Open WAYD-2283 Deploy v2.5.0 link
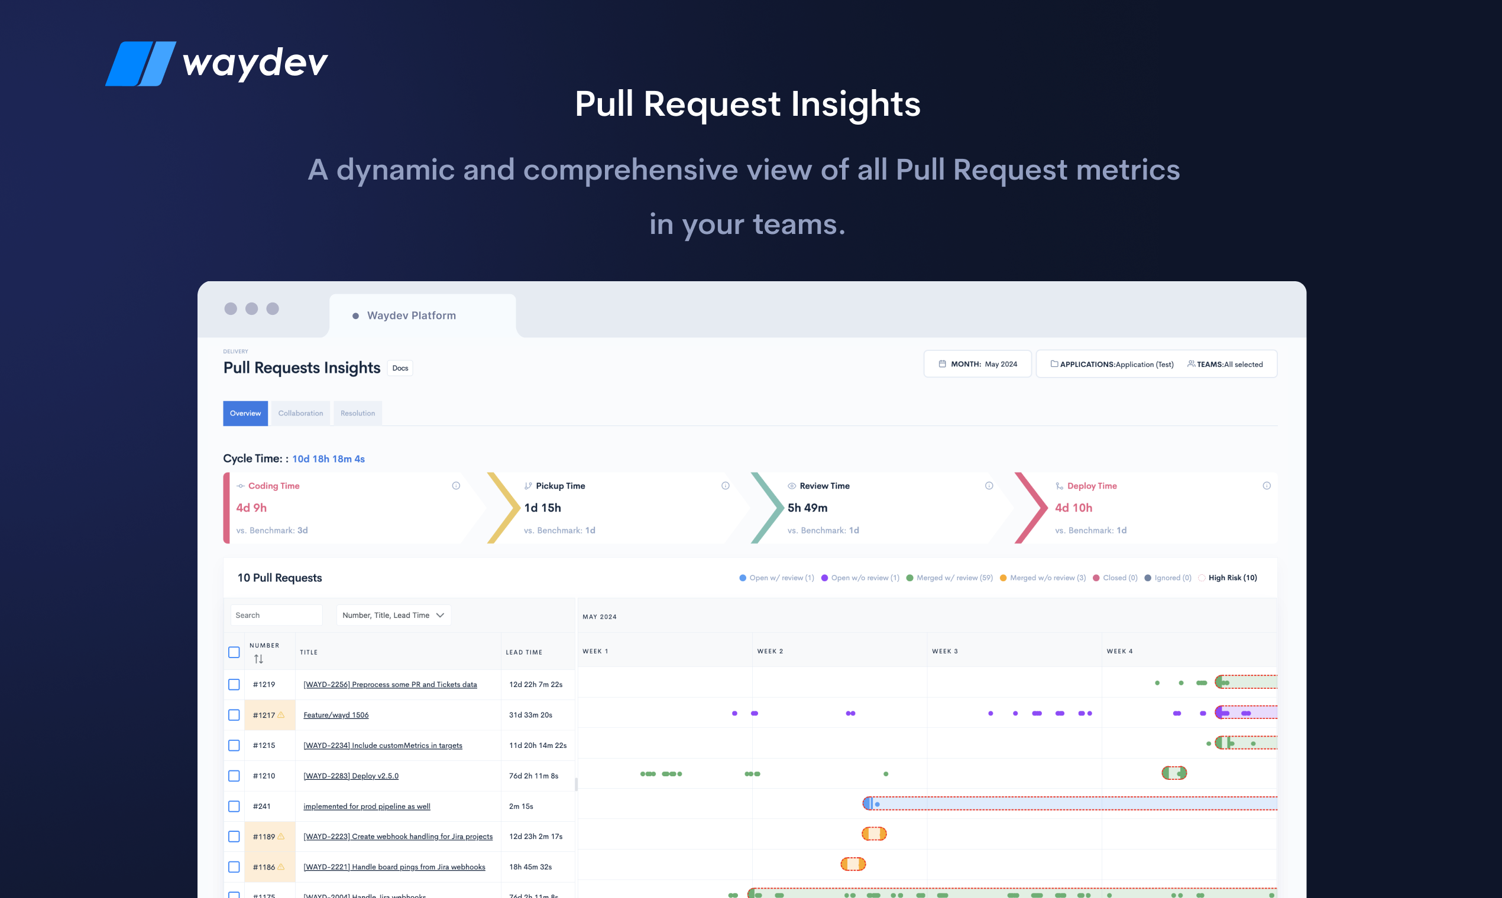The image size is (1502, 898). [x=351, y=776]
